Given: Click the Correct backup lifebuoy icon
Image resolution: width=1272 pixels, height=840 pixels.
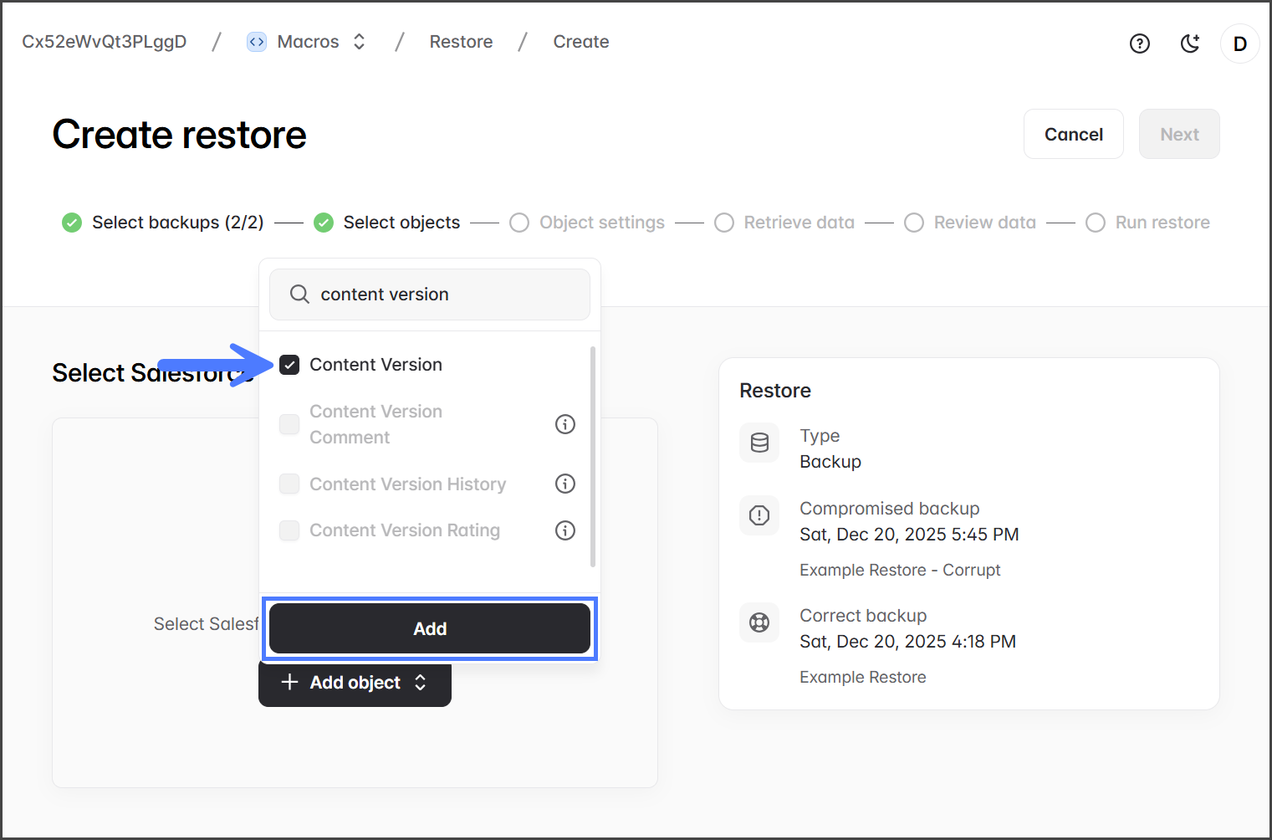Looking at the screenshot, I should 759,622.
